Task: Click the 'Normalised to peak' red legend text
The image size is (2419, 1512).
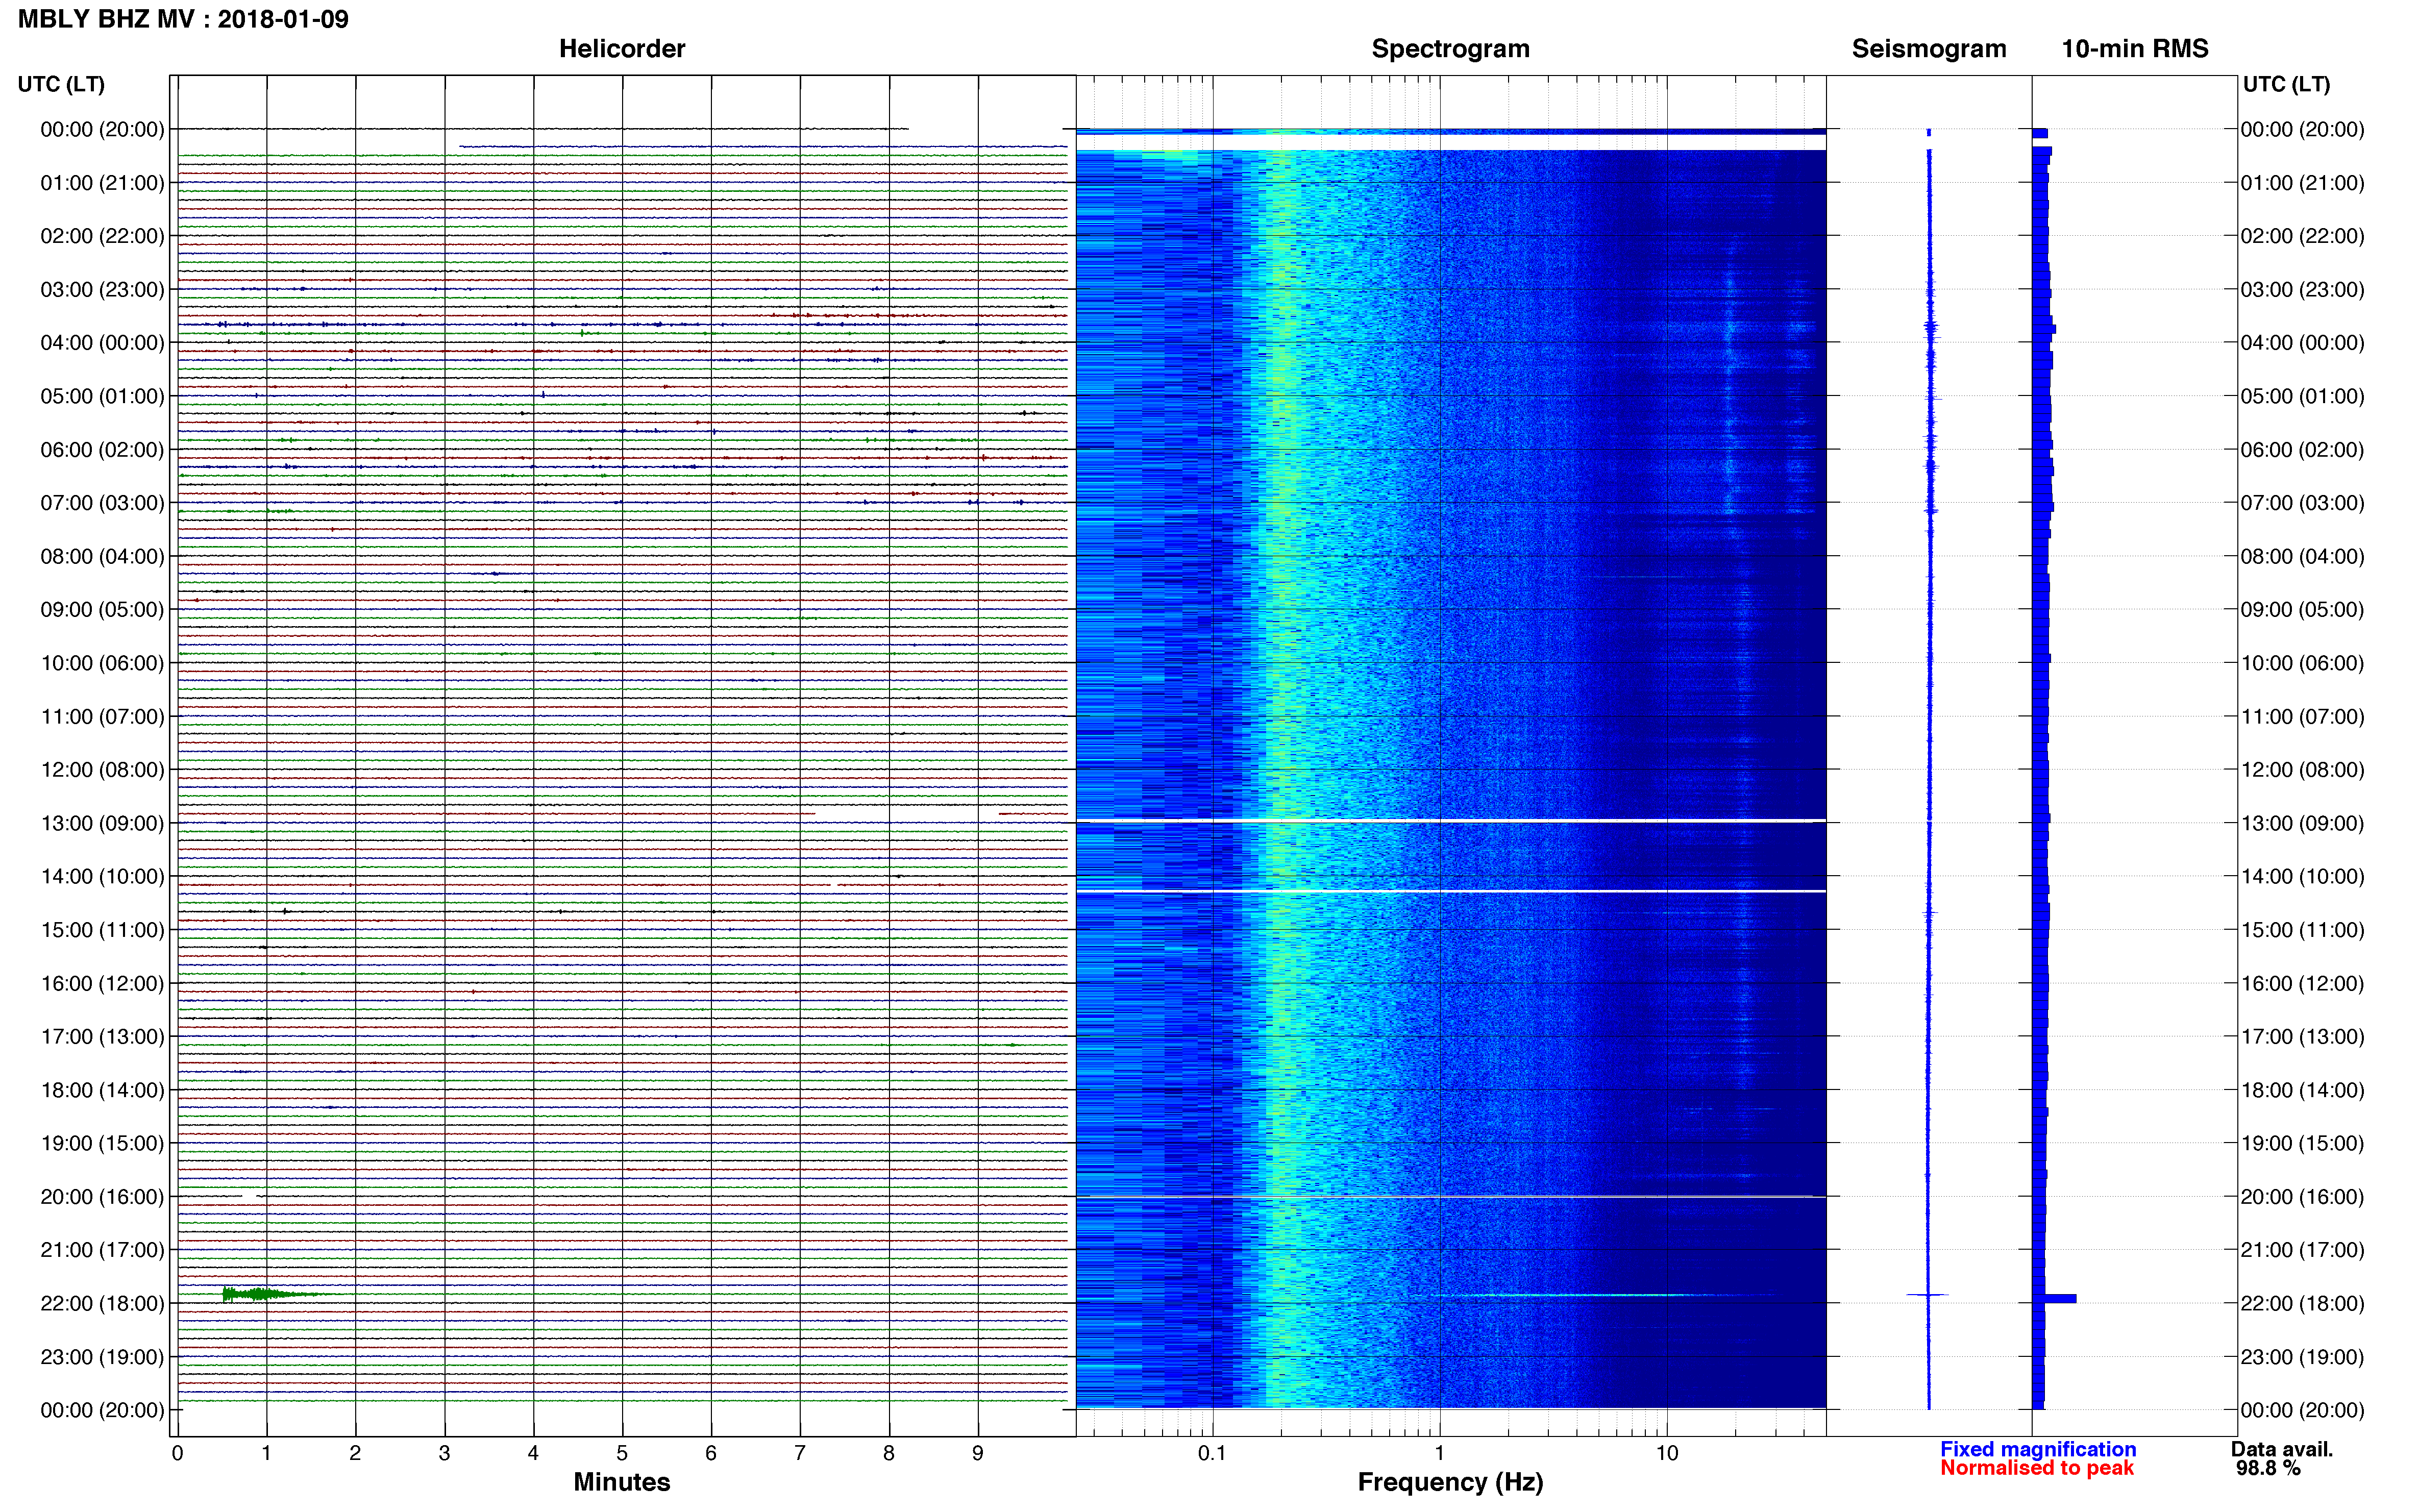Action: (2037, 1468)
